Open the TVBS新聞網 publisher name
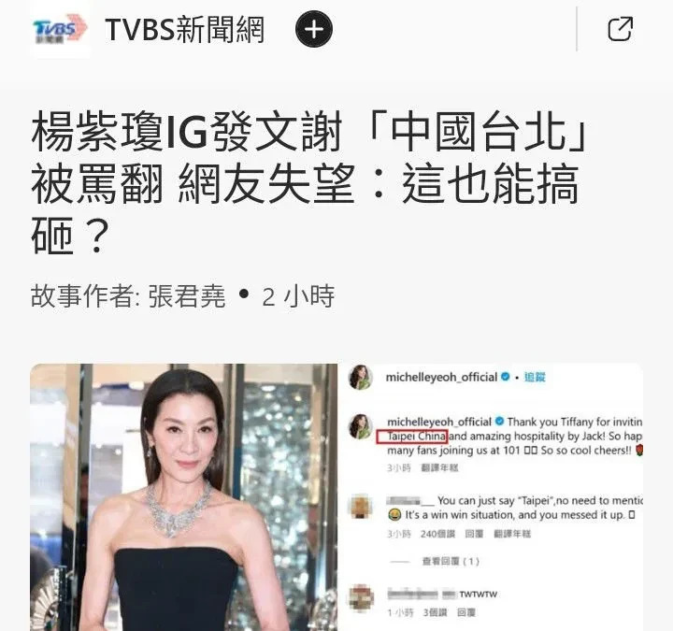Viewport: 673px width, 631px height. coord(184,30)
